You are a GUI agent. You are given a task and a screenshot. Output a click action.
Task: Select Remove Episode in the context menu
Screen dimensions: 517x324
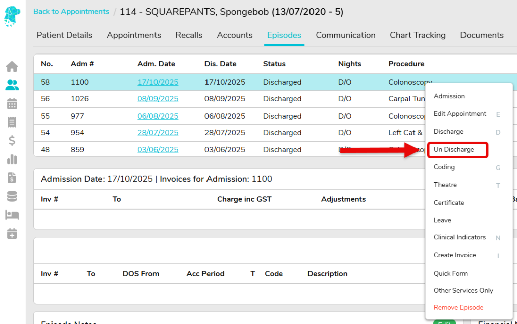[x=458, y=308]
